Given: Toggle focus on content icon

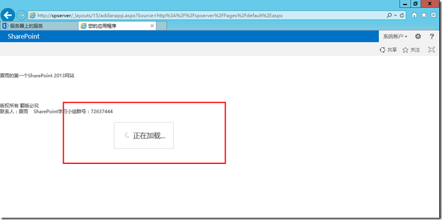Looking at the screenshot, I should click(431, 50).
